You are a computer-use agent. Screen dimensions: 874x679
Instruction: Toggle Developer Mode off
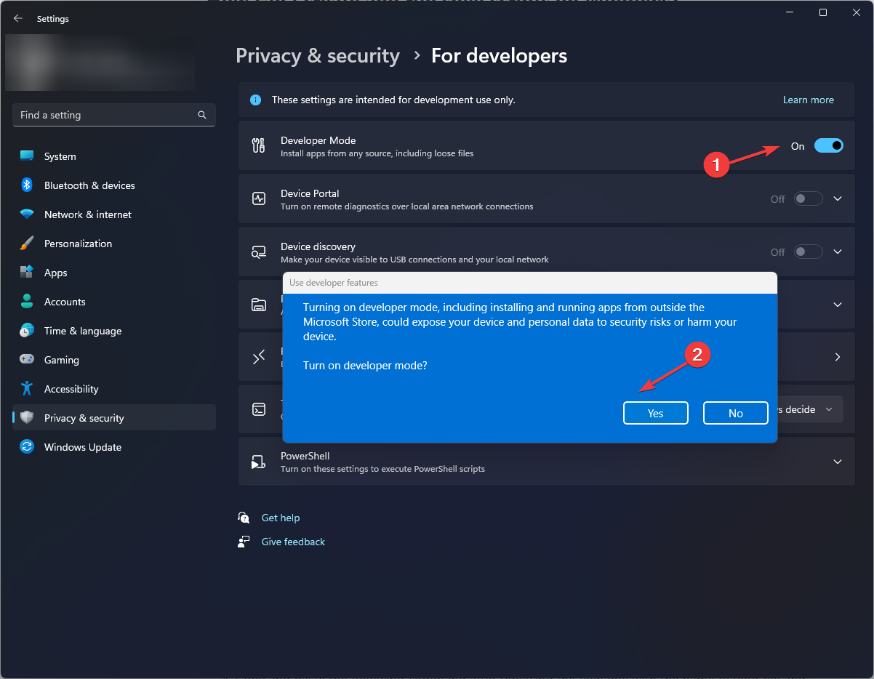pos(828,145)
